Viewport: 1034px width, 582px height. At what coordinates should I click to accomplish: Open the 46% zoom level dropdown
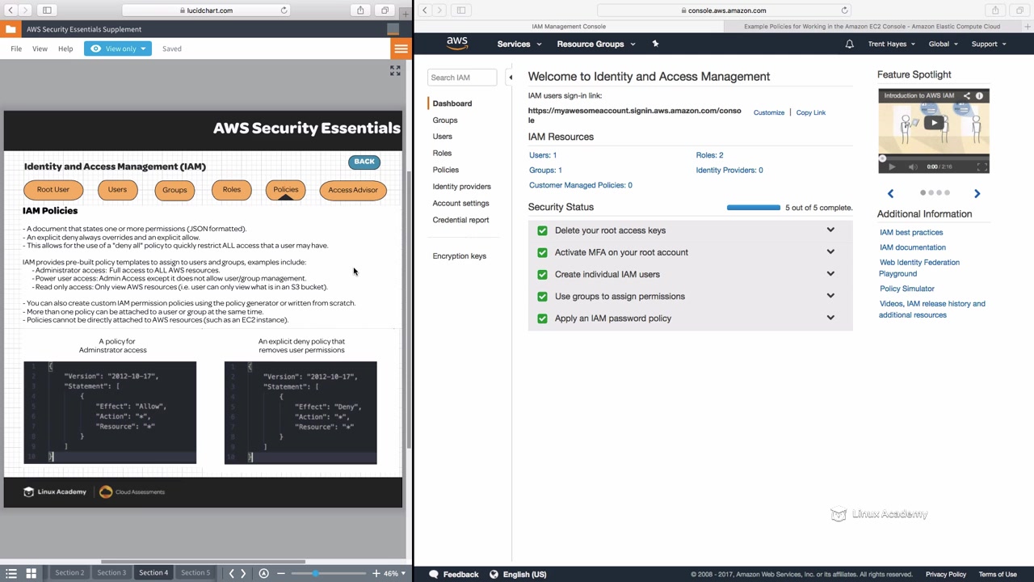point(395,573)
